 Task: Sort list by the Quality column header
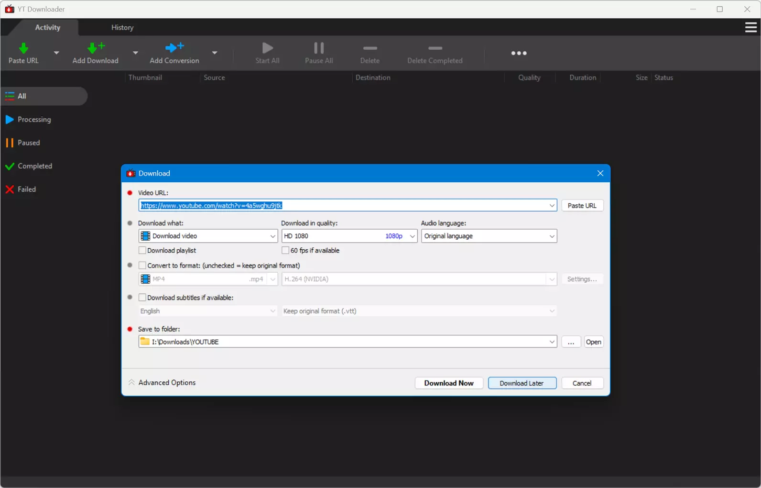[x=529, y=78]
